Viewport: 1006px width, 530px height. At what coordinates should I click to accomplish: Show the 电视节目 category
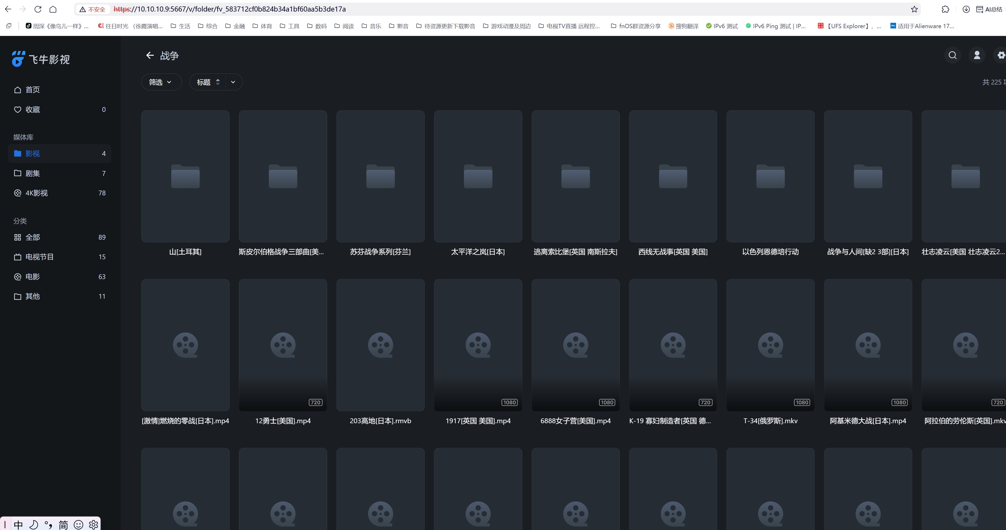tap(59, 257)
